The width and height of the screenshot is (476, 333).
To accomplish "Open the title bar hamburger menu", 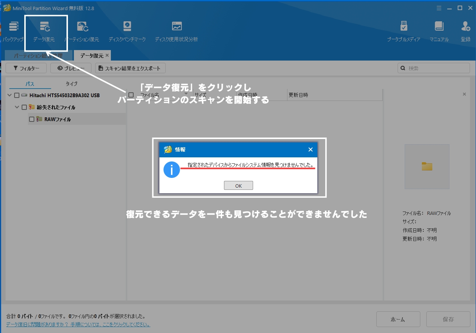I will (440, 8).
